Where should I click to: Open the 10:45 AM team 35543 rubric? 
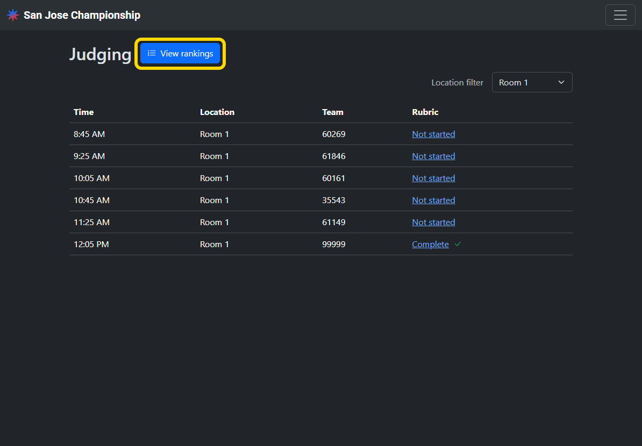coord(433,200)
